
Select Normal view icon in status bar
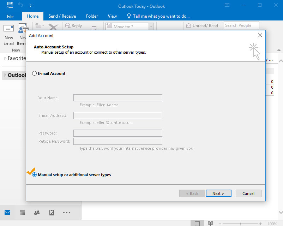197,224
